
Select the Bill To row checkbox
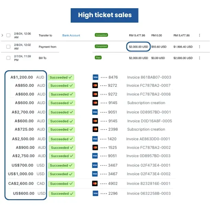8,58
